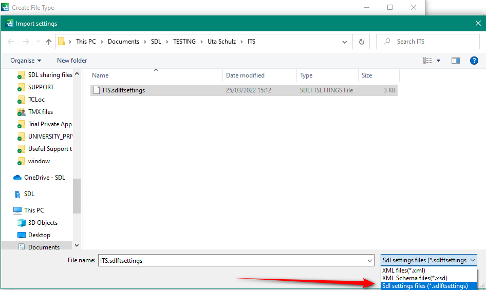Choose 'XML Schema files(*.xsd)' filter option
The image size is (486, 290).
[x=428, y=278]
